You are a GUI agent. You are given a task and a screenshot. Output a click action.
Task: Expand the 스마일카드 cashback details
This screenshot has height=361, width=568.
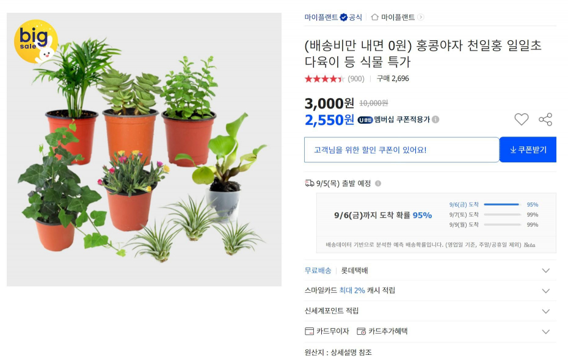545,290
